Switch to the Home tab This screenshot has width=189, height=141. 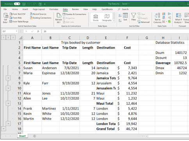(x=15, y=9)
